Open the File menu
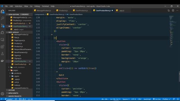This screenshot has height=101, width=180. click(x=6, y=6)
